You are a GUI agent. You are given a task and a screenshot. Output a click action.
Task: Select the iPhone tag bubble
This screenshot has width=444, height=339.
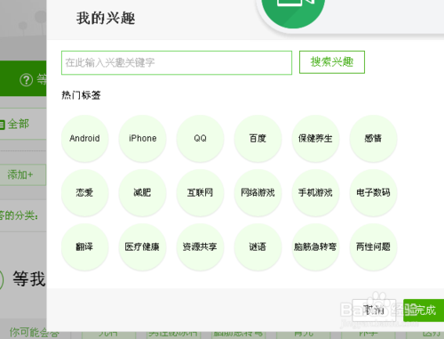point(142,139)
